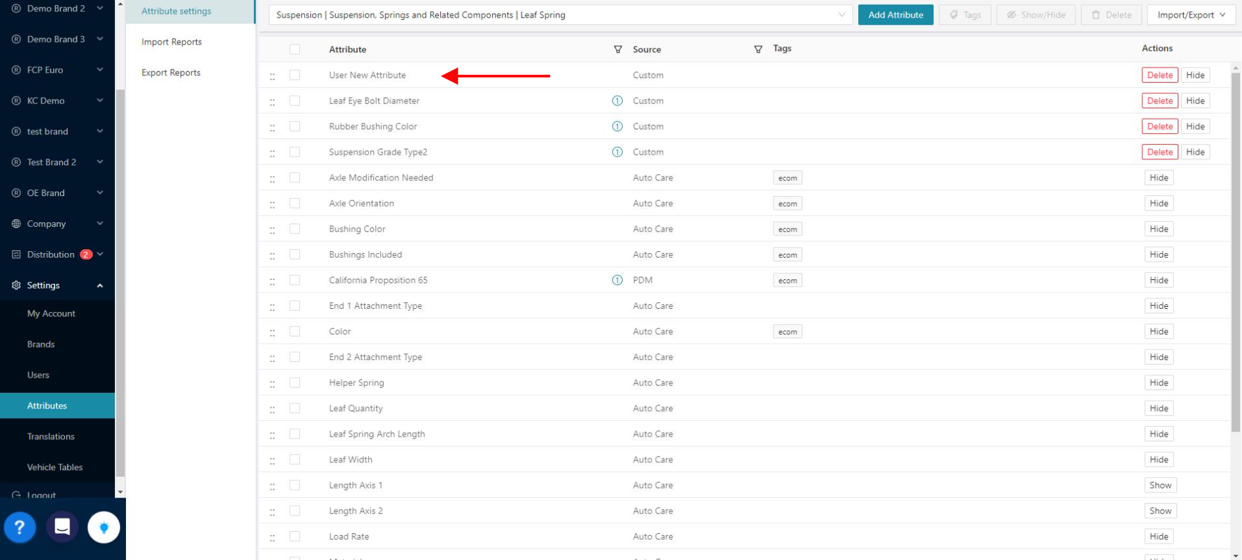Delete the Rubber Bushing Color attribute
Image resolution: width=1242 pixels, height=560 pixels.
click(1159, 127)
